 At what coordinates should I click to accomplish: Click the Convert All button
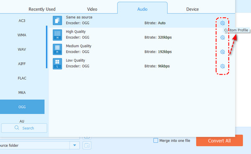click(220, 141)
